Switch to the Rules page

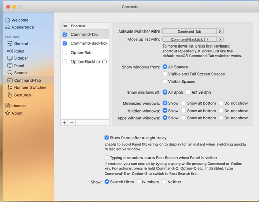click(x=19, y=51)
